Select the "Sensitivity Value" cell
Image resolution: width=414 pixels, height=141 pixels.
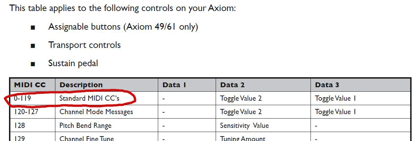244,125
